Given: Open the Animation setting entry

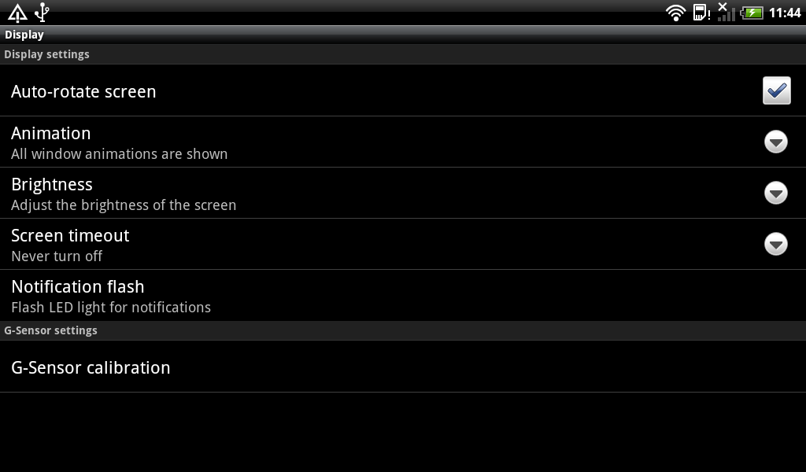Looking at the screenshot, I should [403, 142].
